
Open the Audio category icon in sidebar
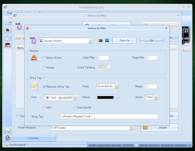[8, 37]
